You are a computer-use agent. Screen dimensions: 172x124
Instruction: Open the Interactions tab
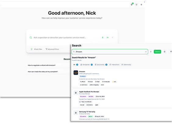[x=114, y=64]
